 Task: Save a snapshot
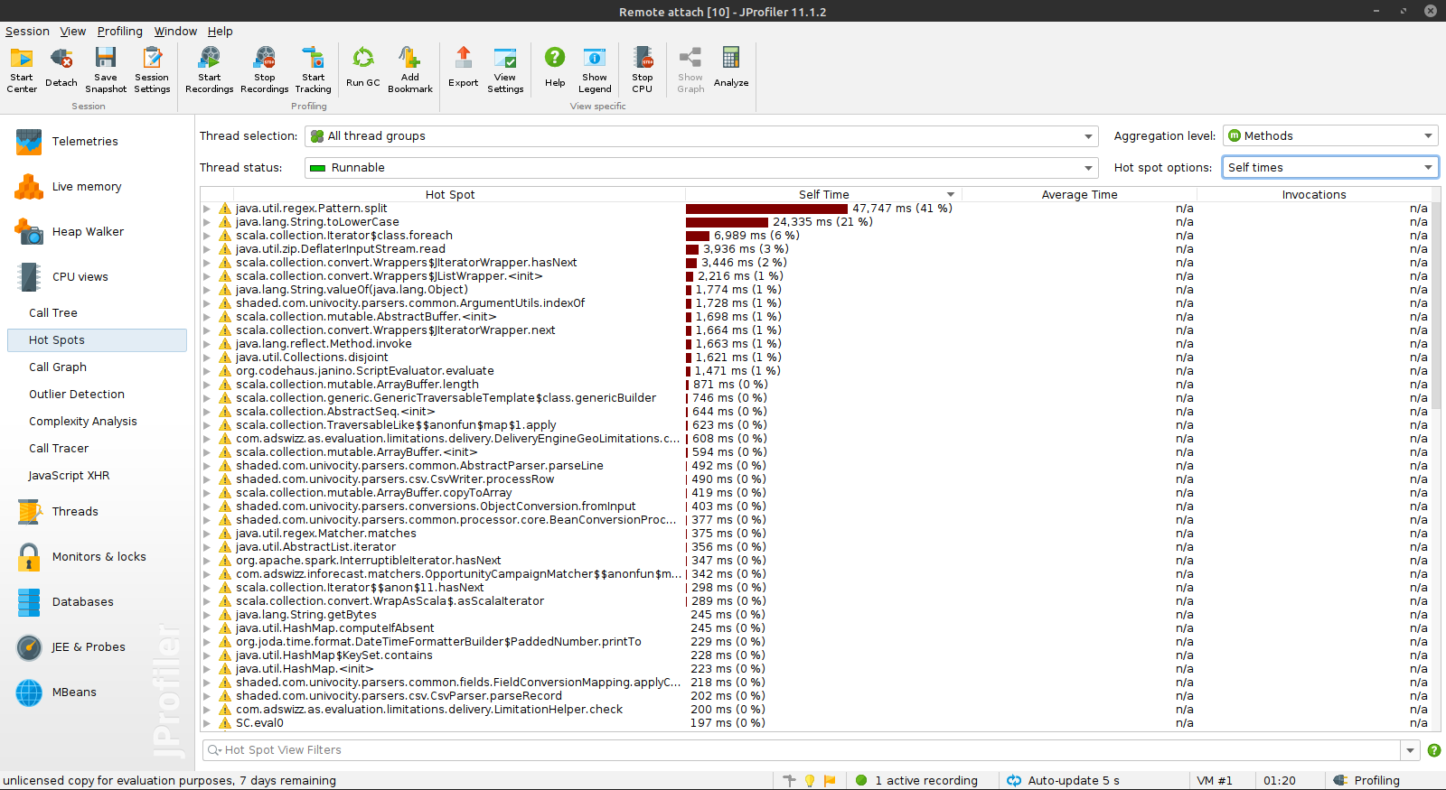click(x=106, y=70)
